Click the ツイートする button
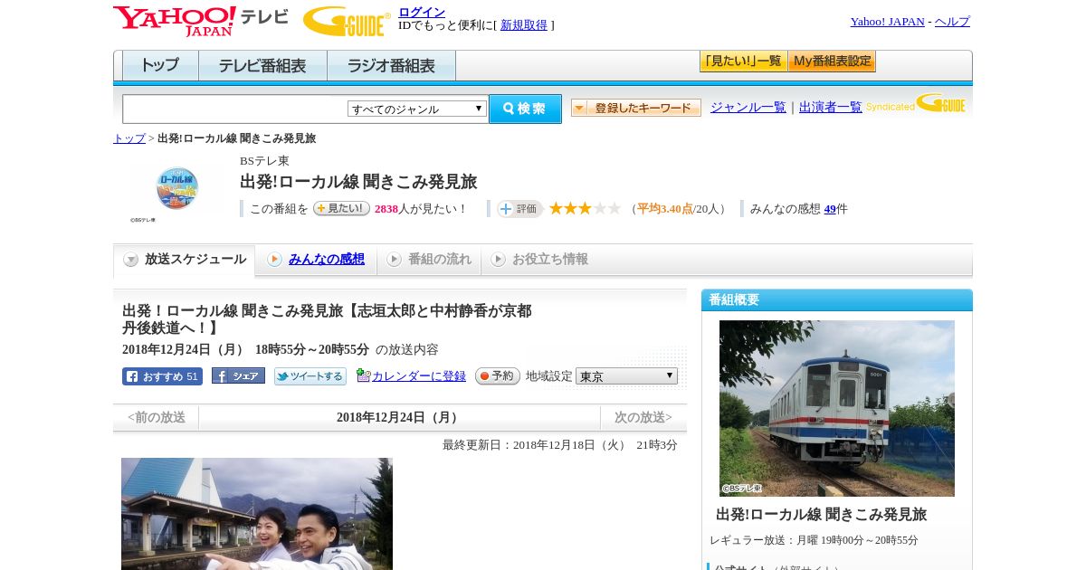This screenshot has height=570, width=1086. tap(310, 376)
